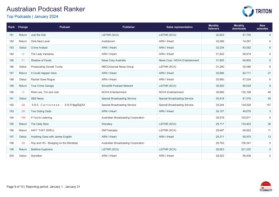Click 'True Crime Garage' podcast name

click(x=42, y=86)
